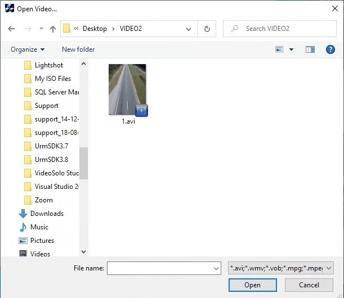Open the Organize menu
This screenshot has width=344, height=298.
coord(28,49)
